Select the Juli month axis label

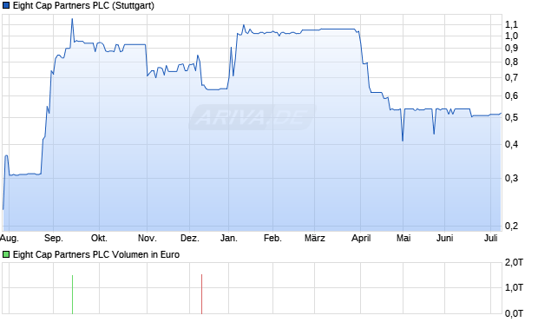point(490,238)
